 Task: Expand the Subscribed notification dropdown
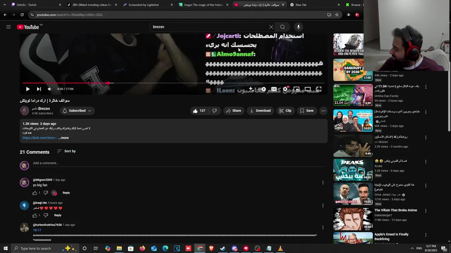(77, 111)
